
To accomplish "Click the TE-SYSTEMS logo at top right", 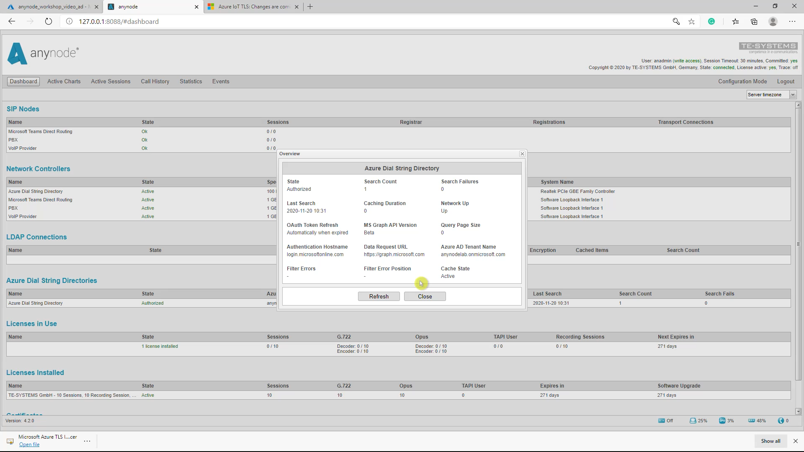I will click(x=768, y=48).
